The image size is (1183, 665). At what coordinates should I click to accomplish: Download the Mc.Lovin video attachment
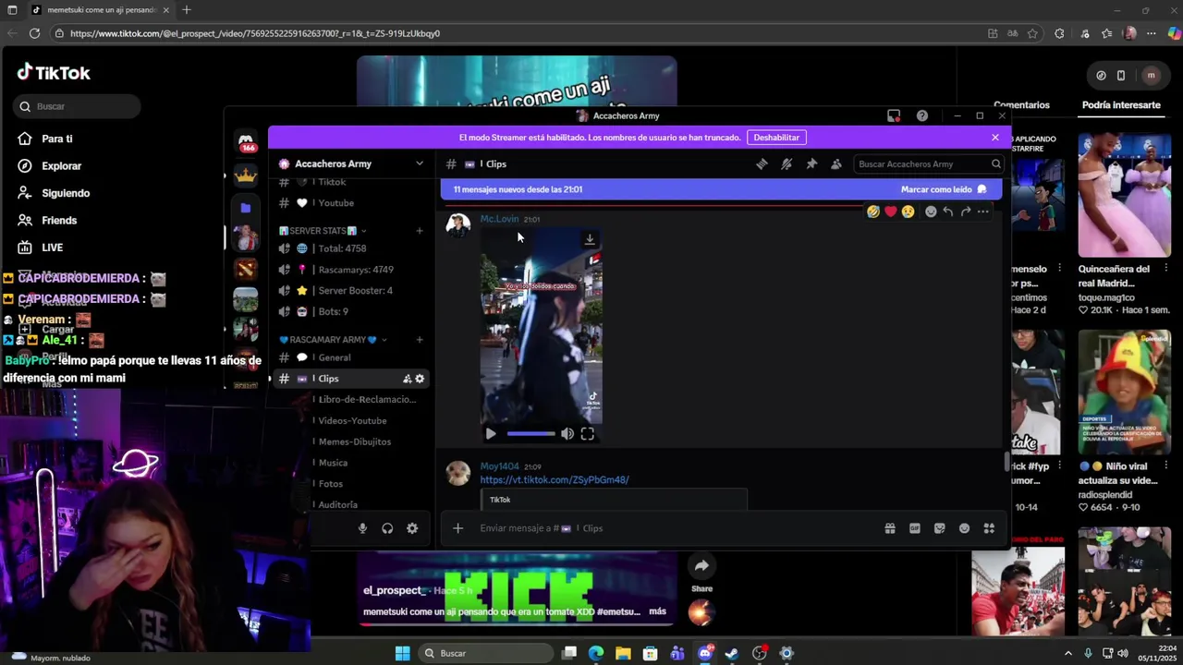click(x=590, y=239)
